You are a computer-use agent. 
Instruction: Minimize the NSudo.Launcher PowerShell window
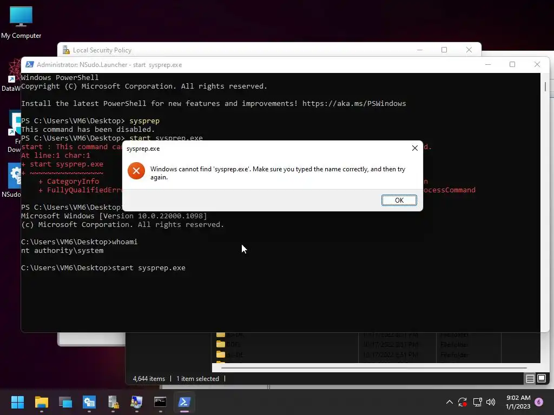(x=488, y=65)
